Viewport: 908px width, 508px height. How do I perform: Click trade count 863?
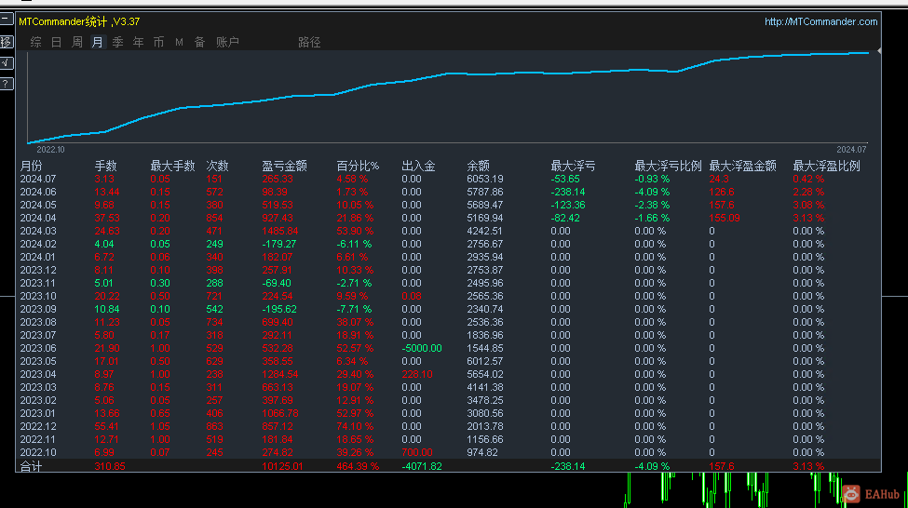tap(215, 426)
